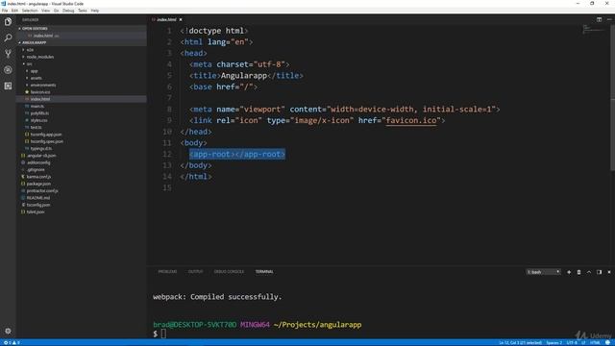Open tsconfig.app.json in the explorer
Image resolution: width=615 pixels, height=346 pixels.
46,135
